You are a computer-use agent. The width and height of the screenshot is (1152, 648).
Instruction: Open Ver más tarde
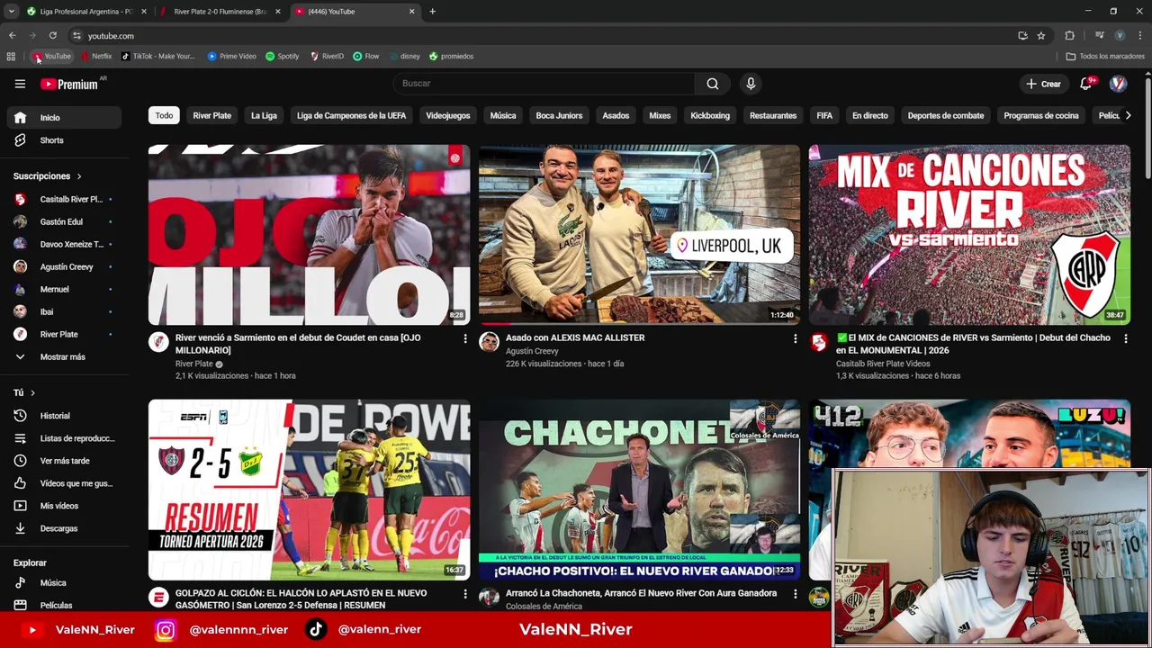[65, 461]
